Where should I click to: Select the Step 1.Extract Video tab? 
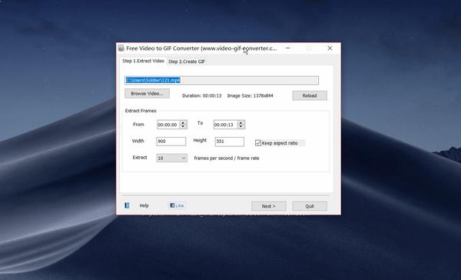click(x=143, y=61)
